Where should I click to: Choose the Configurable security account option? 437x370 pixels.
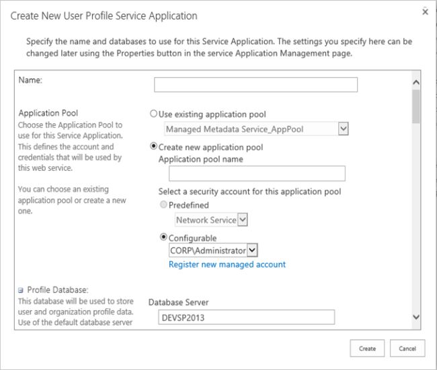tap(163, 237)
